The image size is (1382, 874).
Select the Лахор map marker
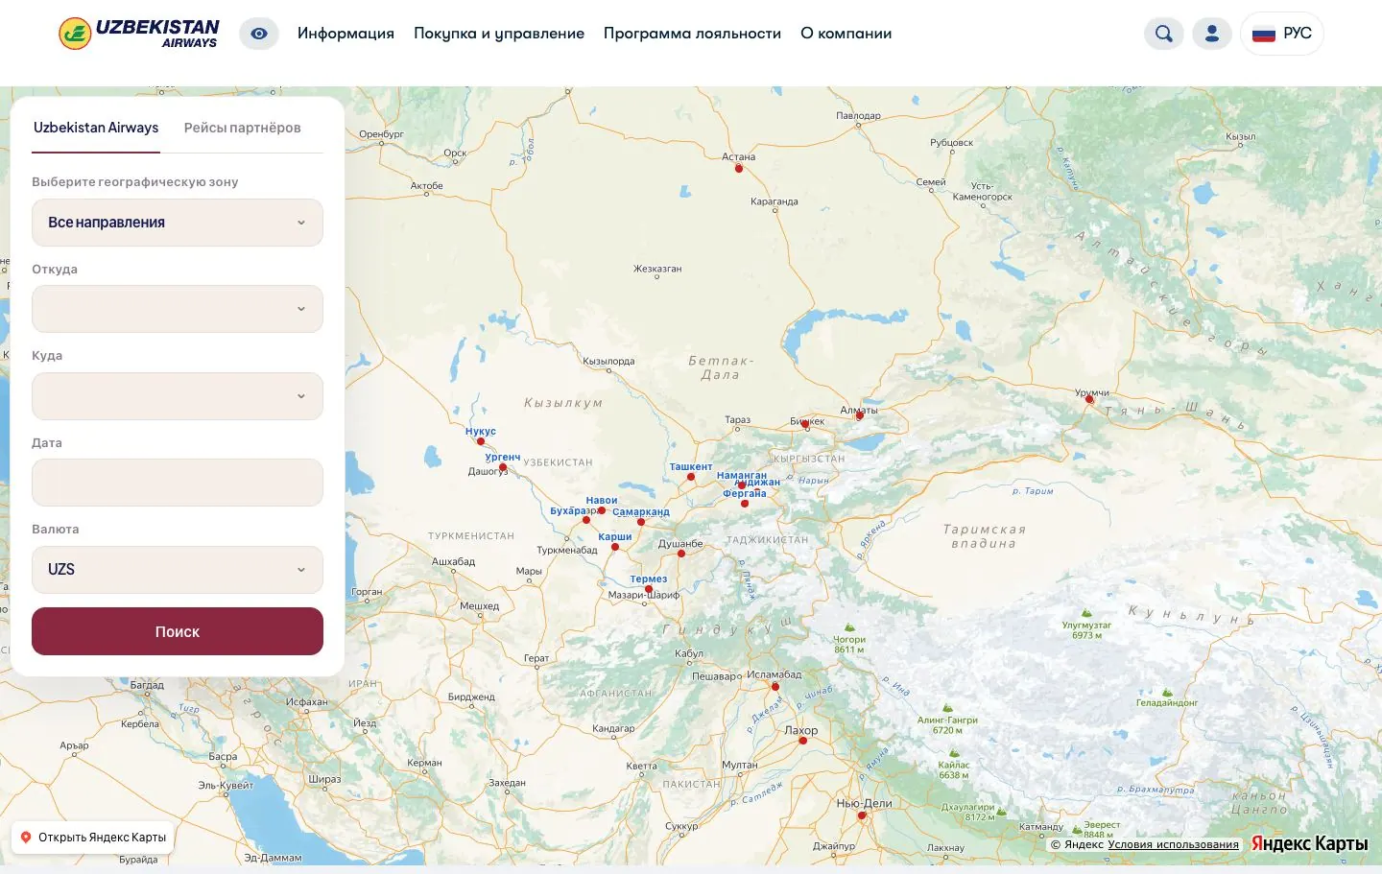803,741
